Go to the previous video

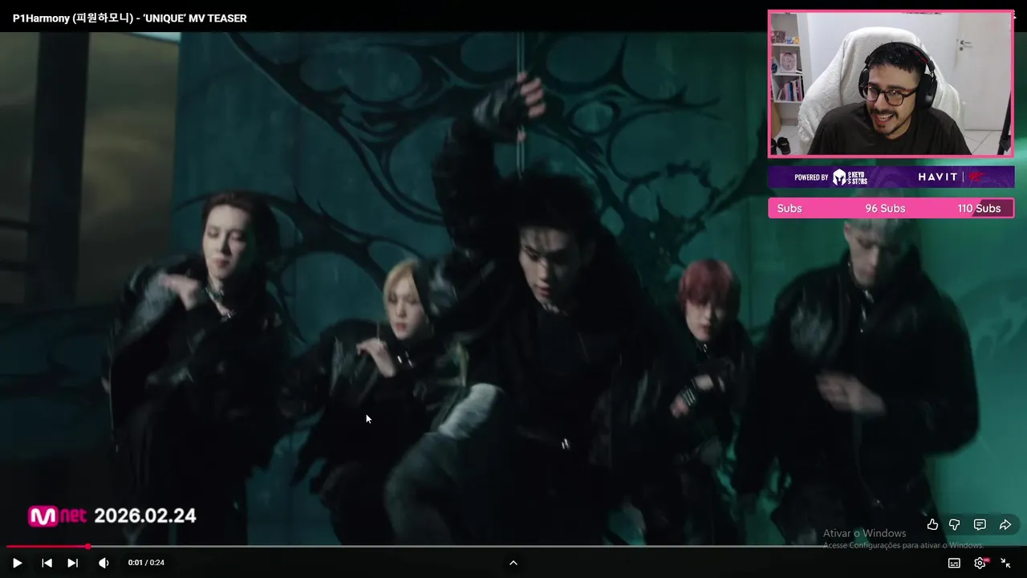coord(47,563)
